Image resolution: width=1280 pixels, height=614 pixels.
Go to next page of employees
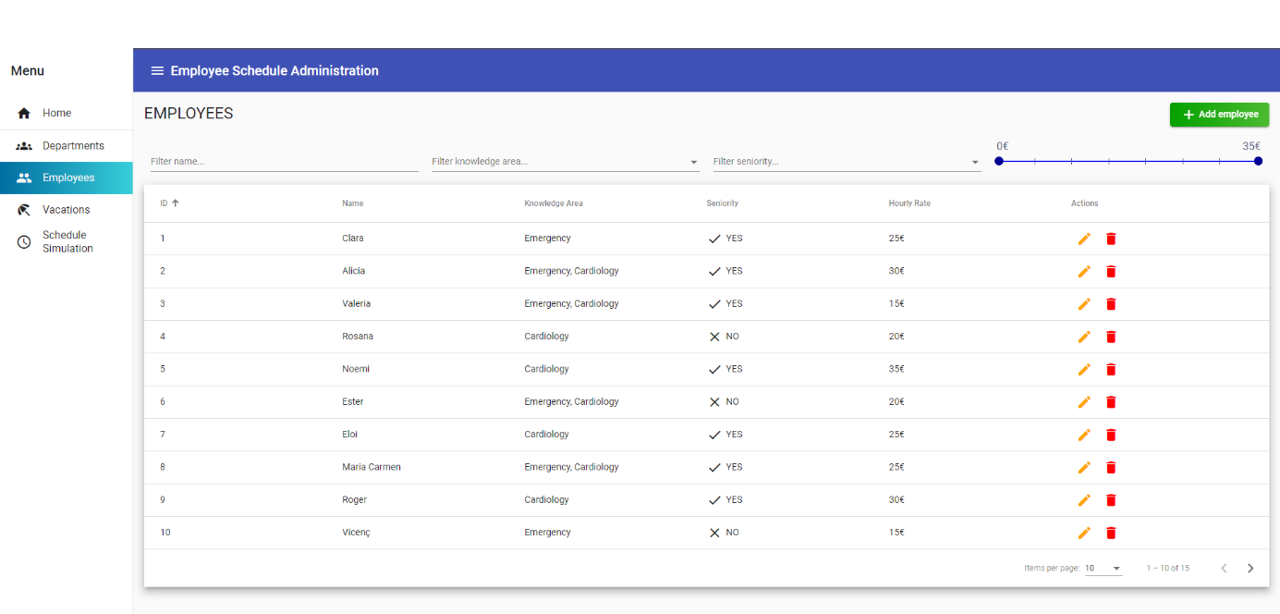(x=1250, y=568)
